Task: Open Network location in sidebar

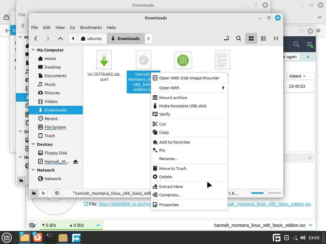Action: pyautogui.click(x=56, y=179)
